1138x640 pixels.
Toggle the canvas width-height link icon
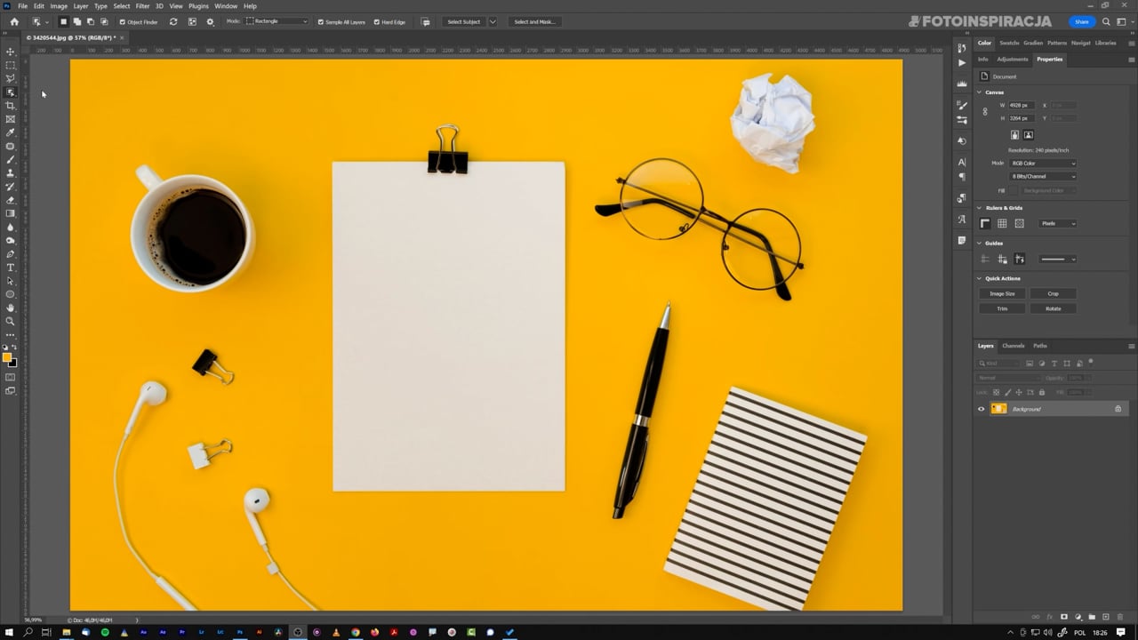point(985,112)
